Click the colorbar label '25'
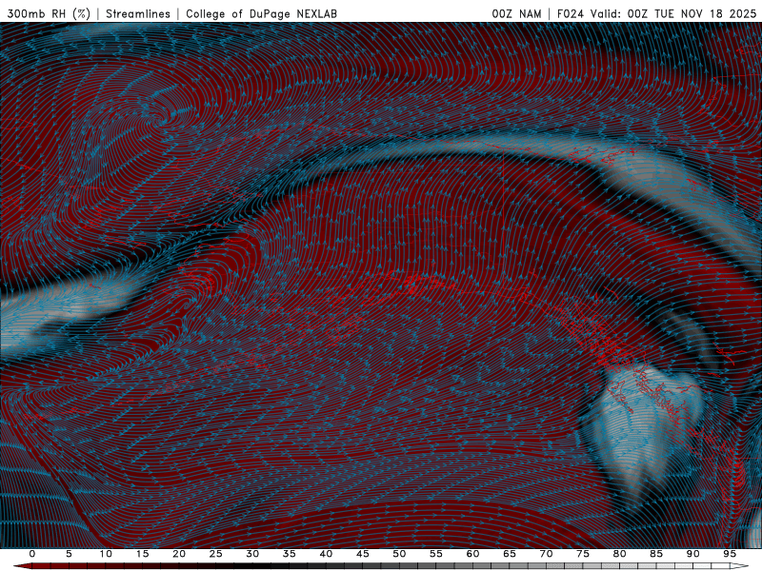This screenshot has height=571, width=762. pos(216,554)
